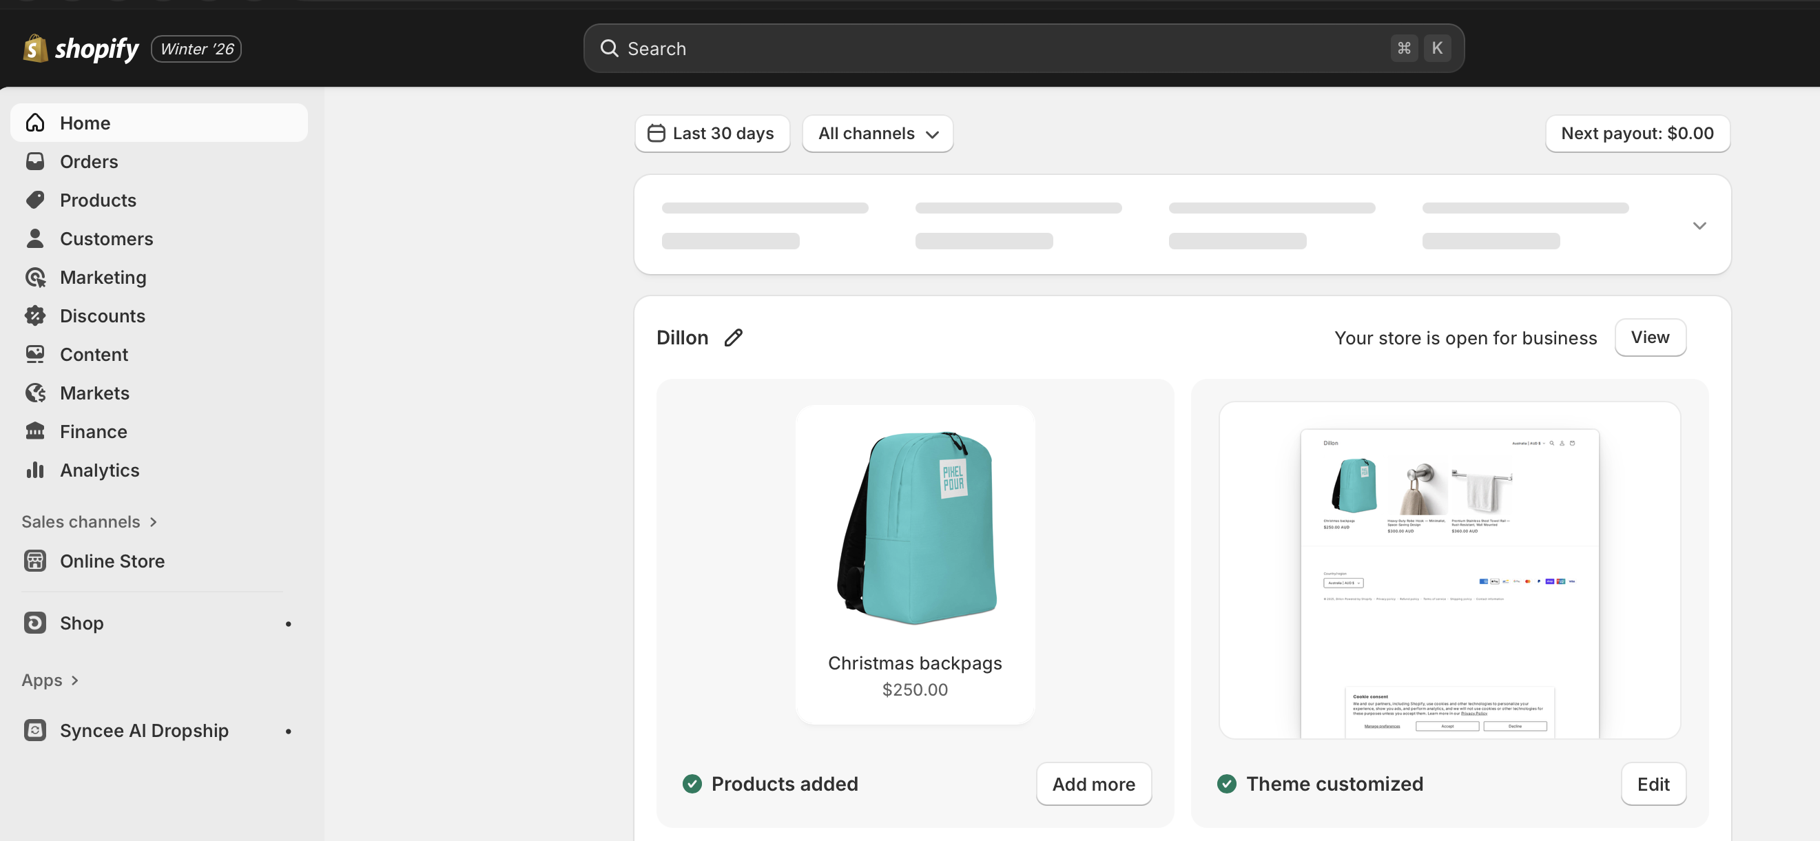1820x841 pixels.
Task: Click Edit for the customized theme
Action: pyautogui.click(x=1653, y=784)
